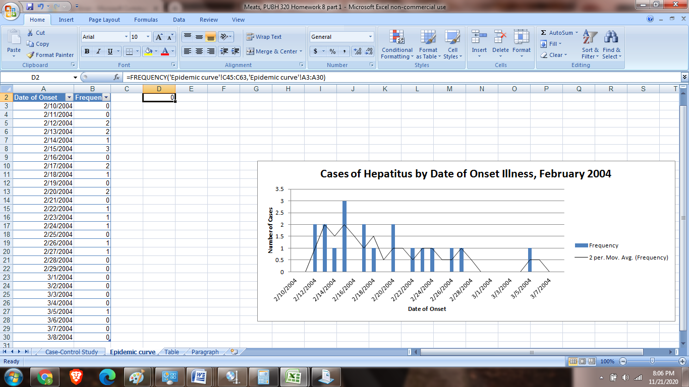Click Increase Decimal button

tap(358, 51)
